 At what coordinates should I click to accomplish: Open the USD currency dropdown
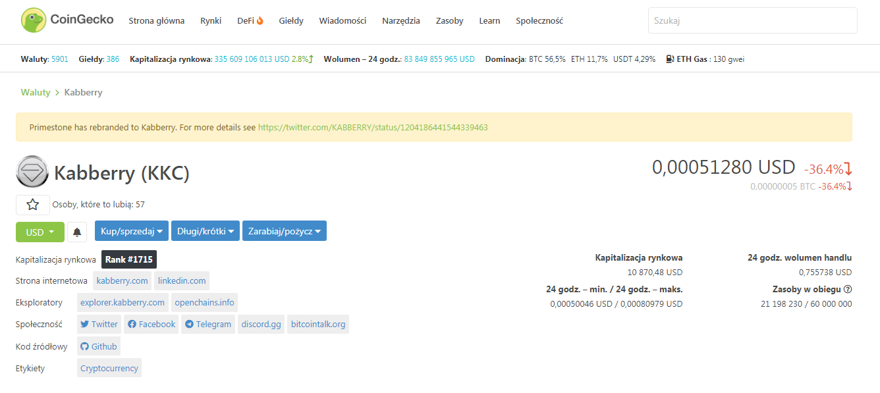pos(40,232)
